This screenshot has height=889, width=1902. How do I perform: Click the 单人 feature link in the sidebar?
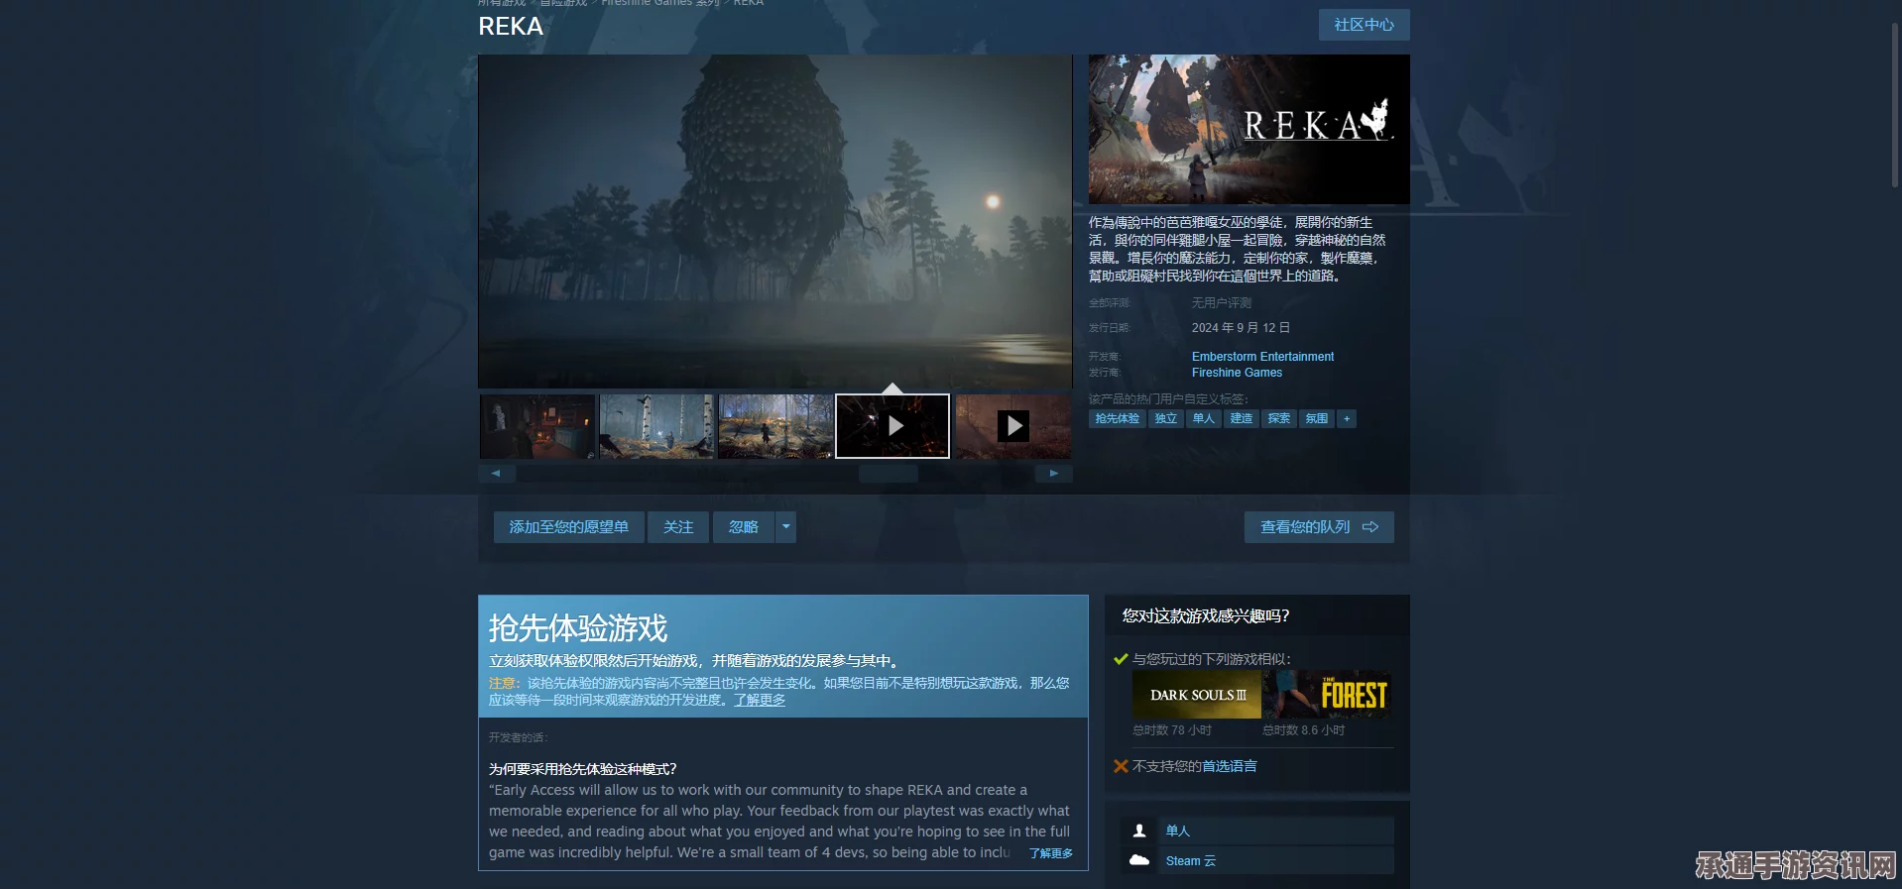[x=1177, y=831]
